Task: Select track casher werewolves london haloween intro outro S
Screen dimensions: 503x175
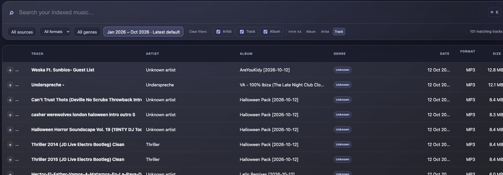Action: click(83, 114)
